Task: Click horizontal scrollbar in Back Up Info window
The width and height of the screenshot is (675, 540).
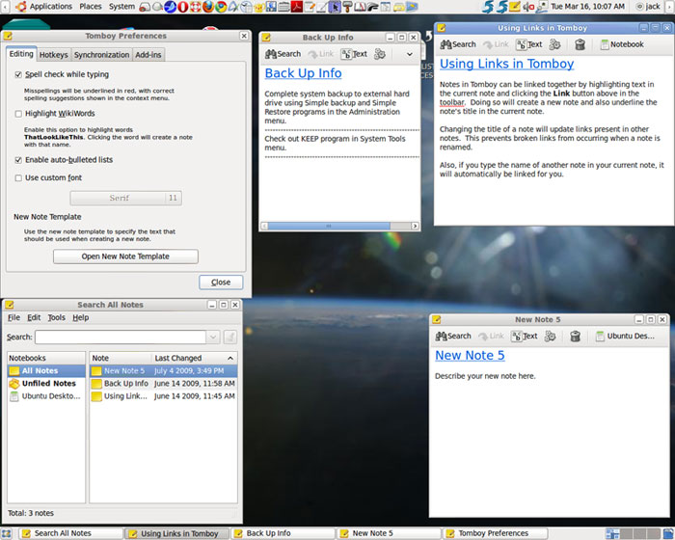Action: click(x=329, y=226)
